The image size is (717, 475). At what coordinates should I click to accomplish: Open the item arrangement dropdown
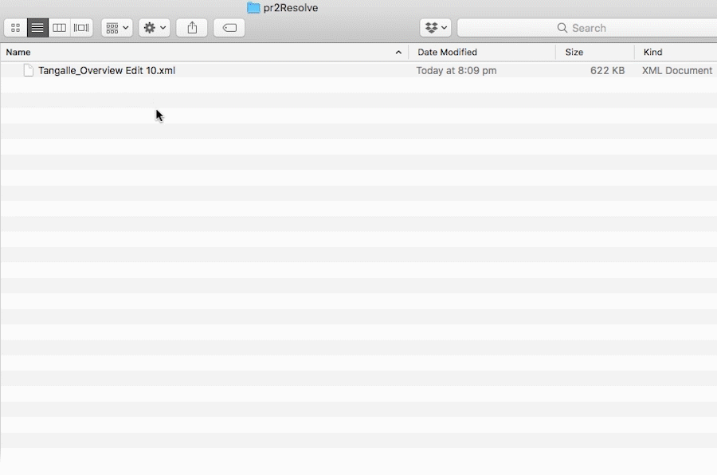(x=117, y=28)
